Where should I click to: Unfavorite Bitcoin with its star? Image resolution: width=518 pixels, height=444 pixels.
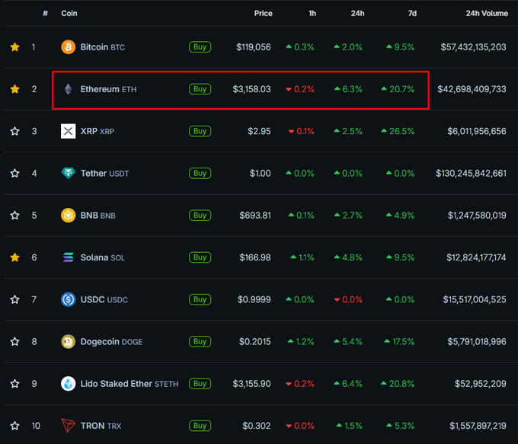(x=14, y=47)
